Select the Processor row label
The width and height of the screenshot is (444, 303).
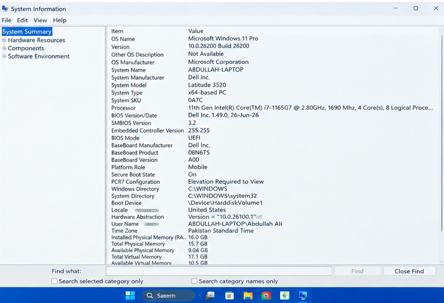[x=123, y=108]
